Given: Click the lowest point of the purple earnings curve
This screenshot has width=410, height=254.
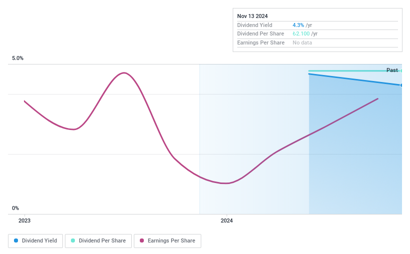Looking at the screenshot, I should click(x=226, y=183).
